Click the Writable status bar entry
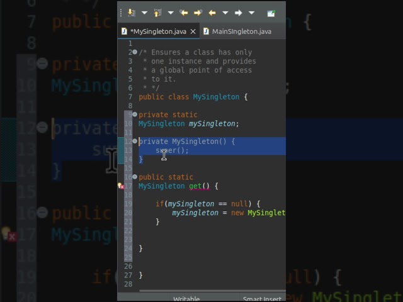Viewport: 403px width, 302px height. [x=186, y=299]
